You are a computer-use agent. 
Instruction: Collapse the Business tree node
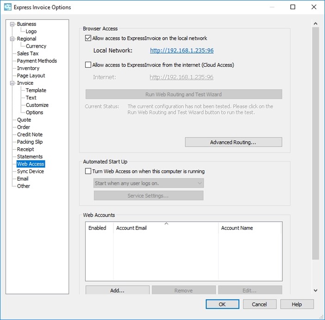pyautogui.click(x=12, y=24)
